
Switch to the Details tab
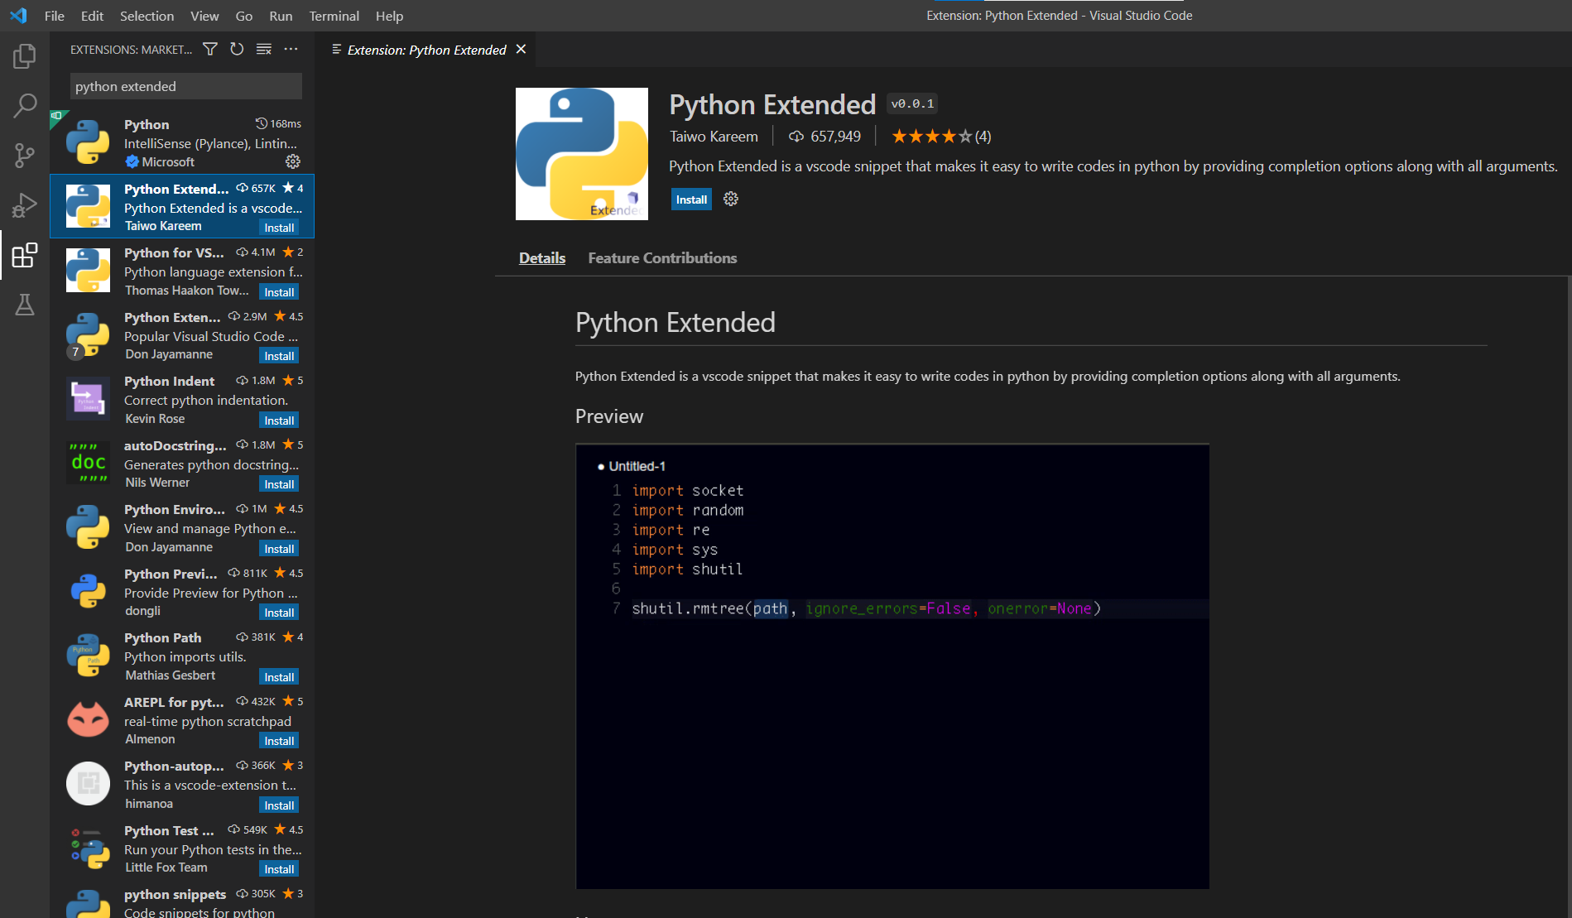(x=542, y=258)
